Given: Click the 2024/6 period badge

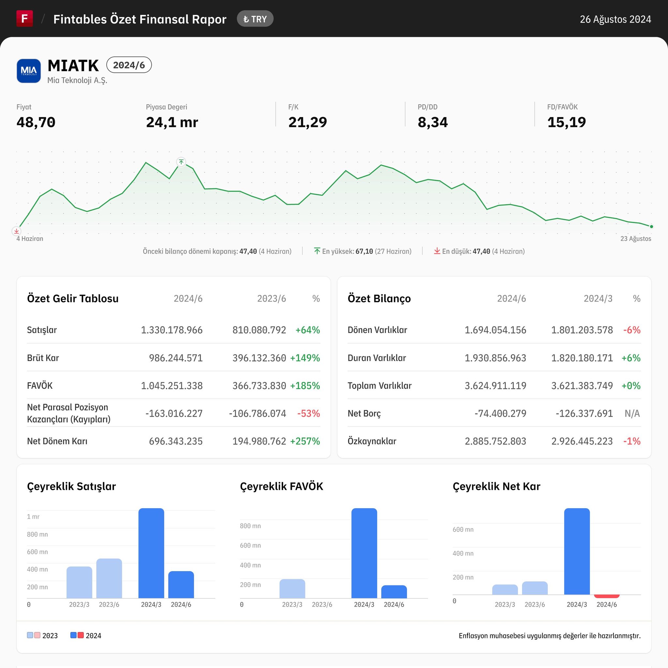Looking at the screenshot, I should pos(129,65).
